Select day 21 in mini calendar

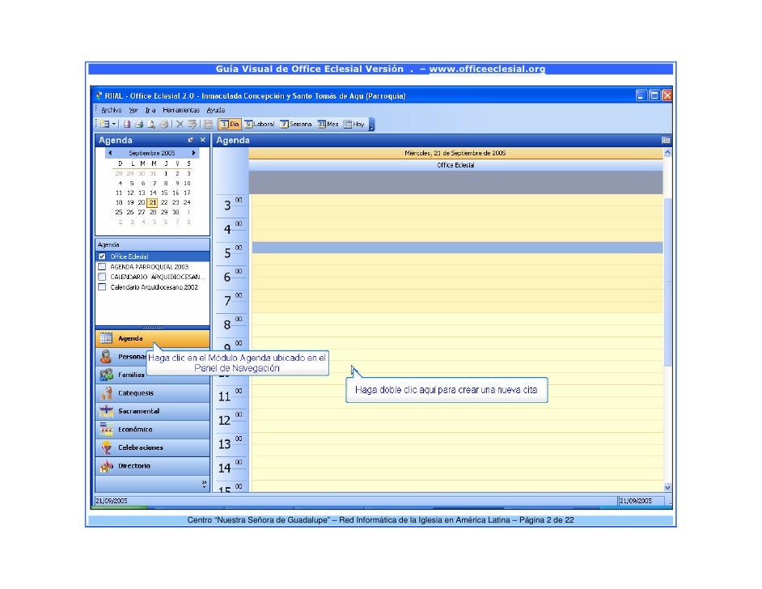click(153, 202)
